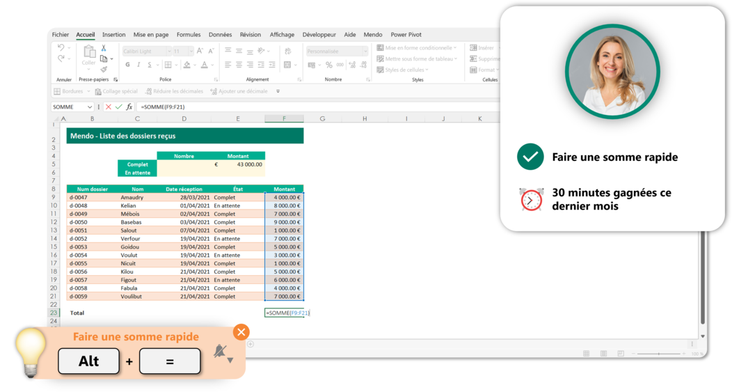Toggle bold with the G button
The width and height of the screenshot is (732, 392).
click(x=127, y=65)
